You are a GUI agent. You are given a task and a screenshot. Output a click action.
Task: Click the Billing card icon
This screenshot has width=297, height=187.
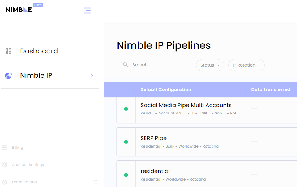pyautogui.click(x=5, y=148)
